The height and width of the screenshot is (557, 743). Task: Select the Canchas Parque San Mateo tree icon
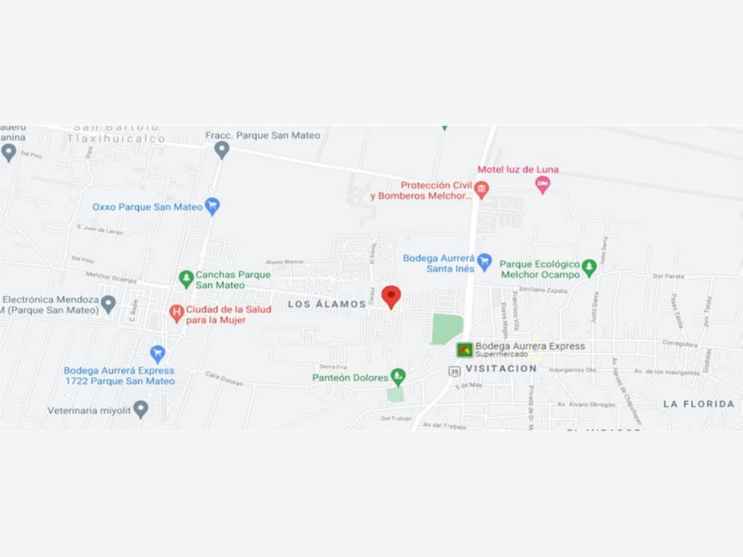tap(186, 279)
